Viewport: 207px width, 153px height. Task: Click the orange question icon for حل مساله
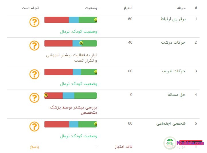[34, 98]
